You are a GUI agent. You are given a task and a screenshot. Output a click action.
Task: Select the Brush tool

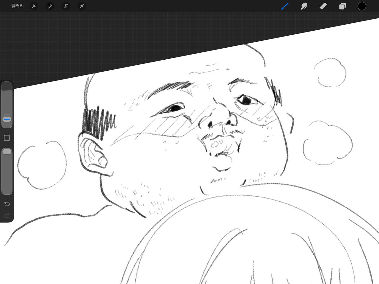[x=285, y=6]
